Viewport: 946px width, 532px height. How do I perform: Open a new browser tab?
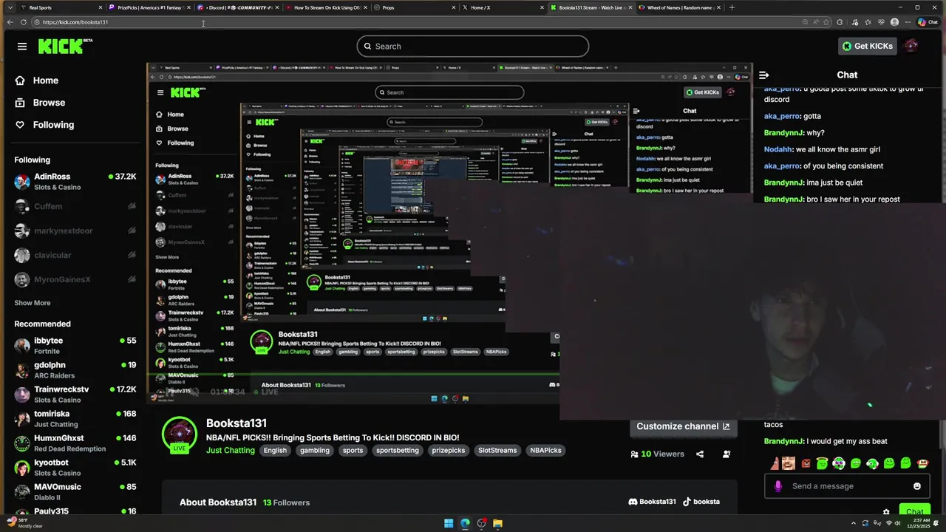point(732,7)
